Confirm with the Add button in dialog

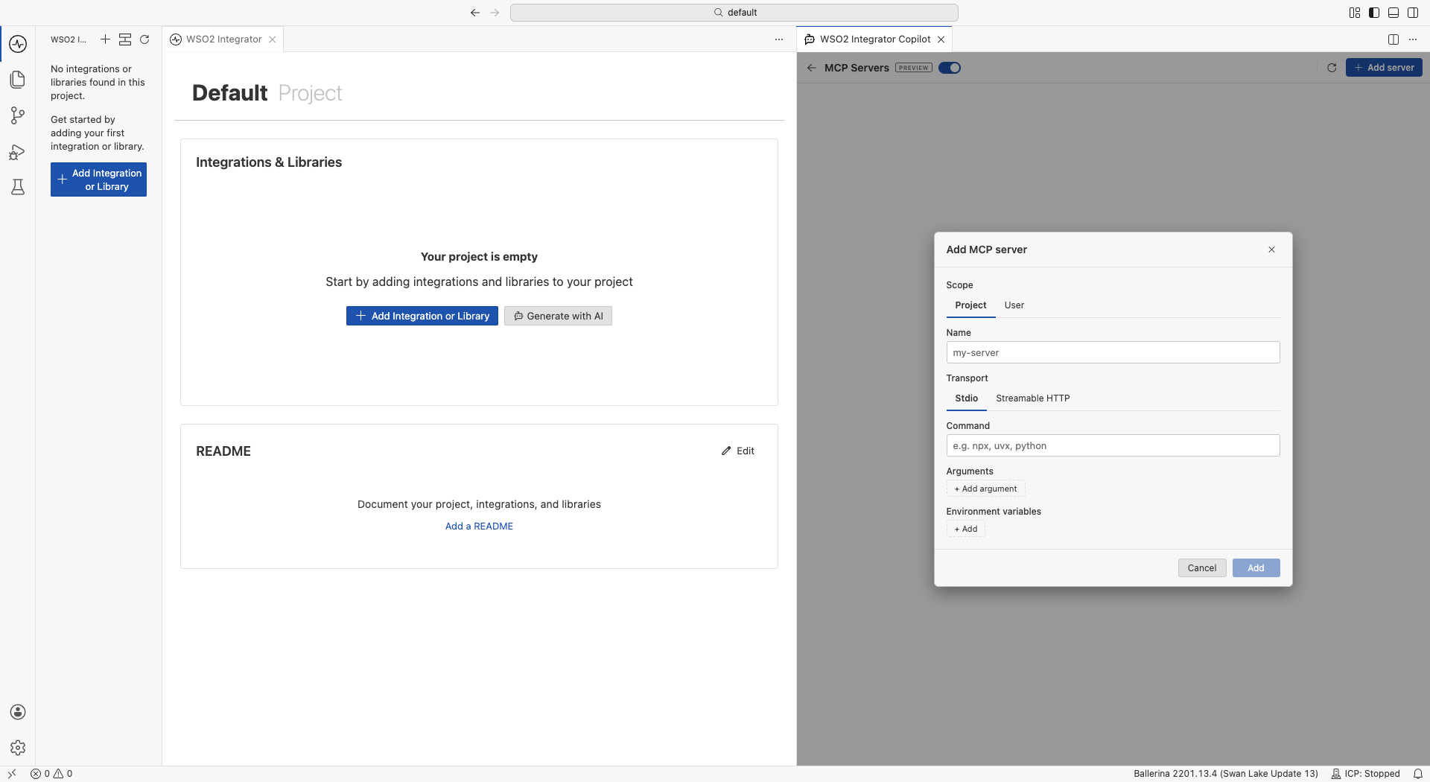click(1256, 568)
